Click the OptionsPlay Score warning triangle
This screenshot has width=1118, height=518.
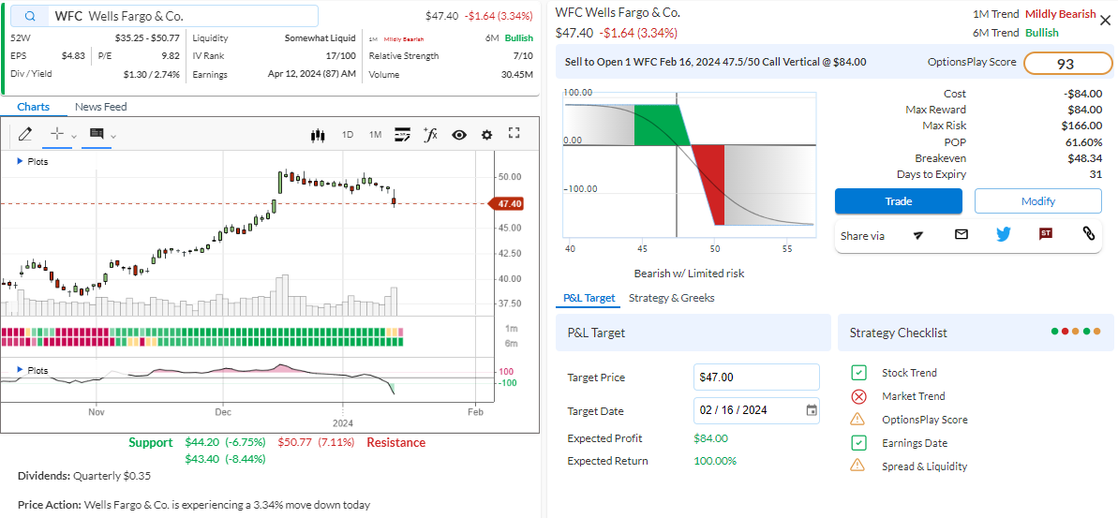click(x=857, y=419)
